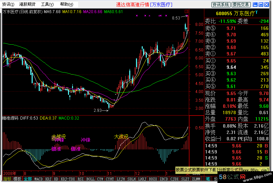Image resolution: width=273 pixels, height=183 pixels.
Task: Switch to the SDLH indicator tab
Action: coord(132,179)
